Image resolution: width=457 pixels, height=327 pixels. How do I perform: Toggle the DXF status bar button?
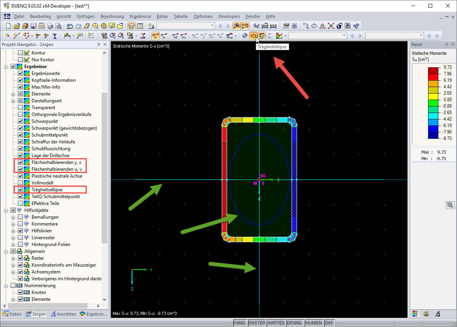pos(329,323)
